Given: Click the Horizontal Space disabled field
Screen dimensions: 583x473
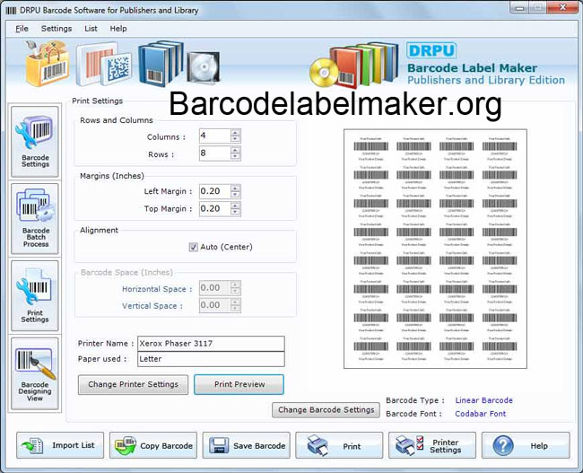Looking at the screenshot, I should [215, 288].
